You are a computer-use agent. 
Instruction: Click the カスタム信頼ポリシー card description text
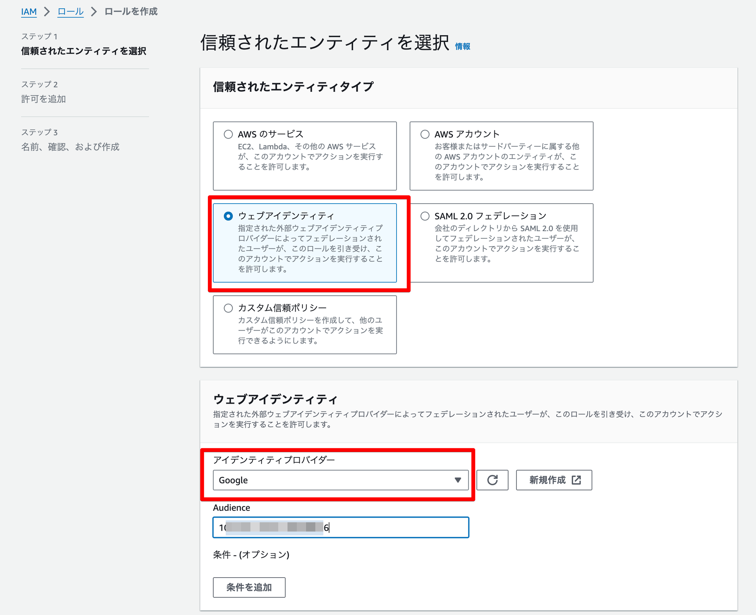point(310,331)
